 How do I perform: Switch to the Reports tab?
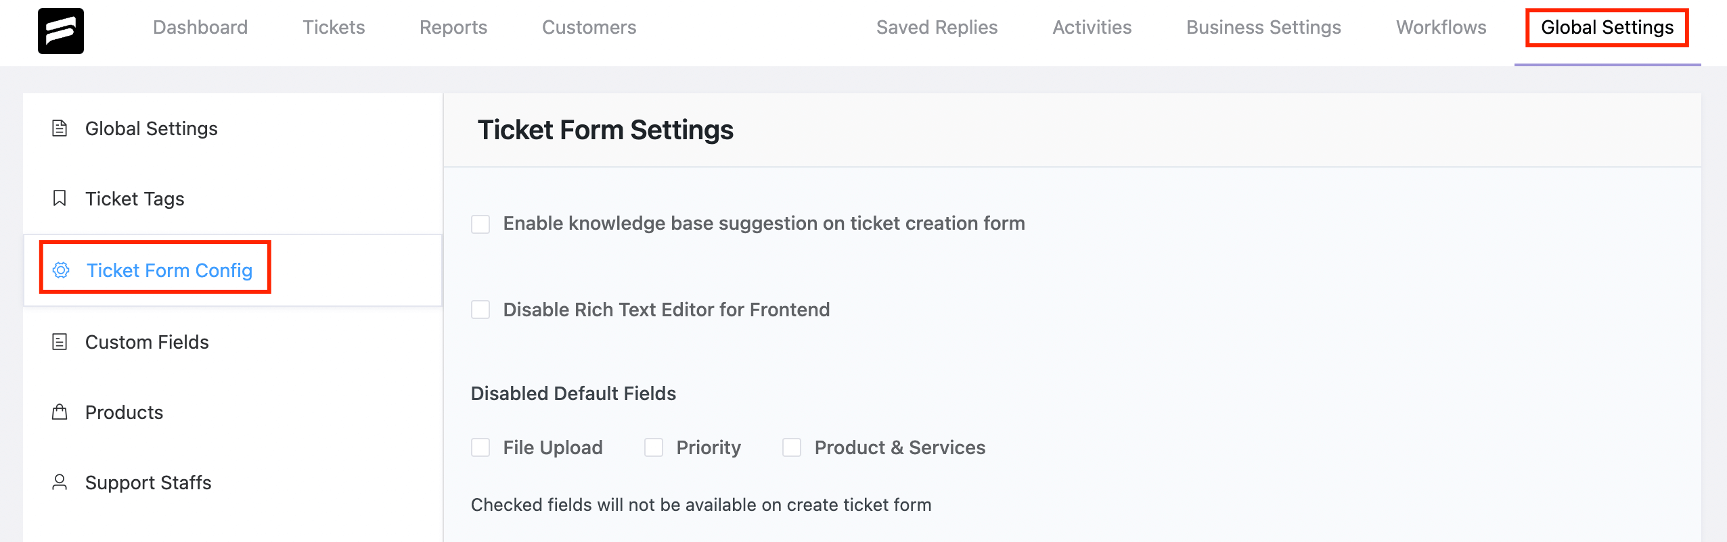coord(453,27)
